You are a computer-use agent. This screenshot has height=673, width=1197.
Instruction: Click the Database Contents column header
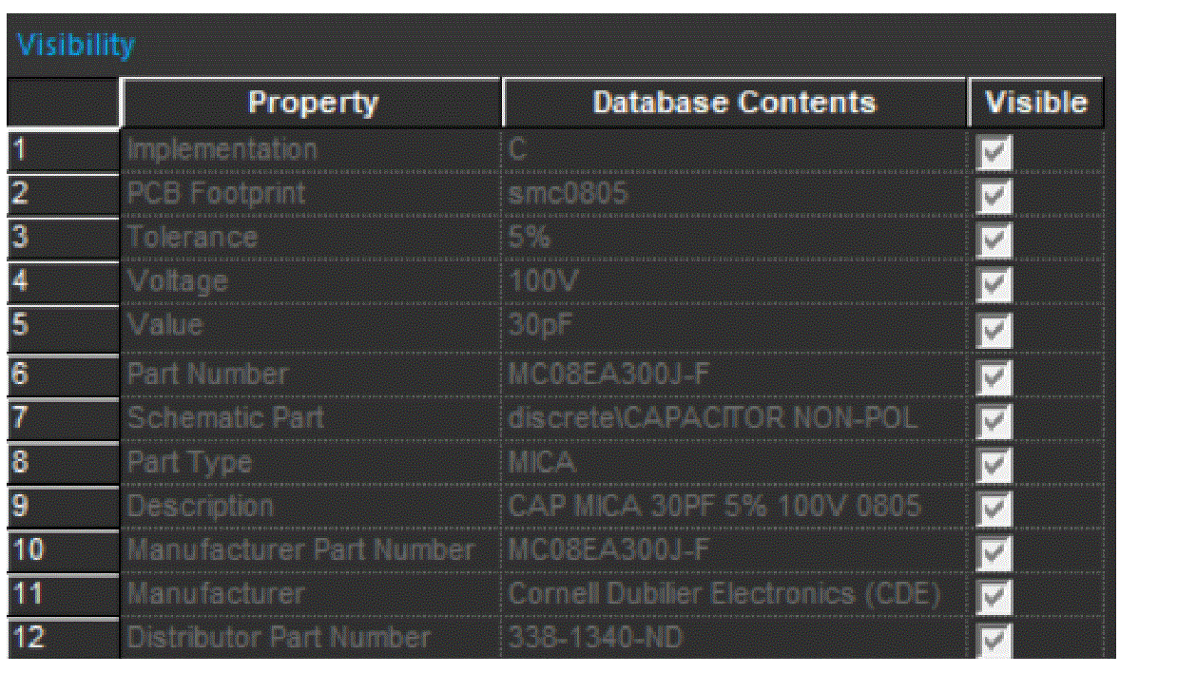coord(735,103)
